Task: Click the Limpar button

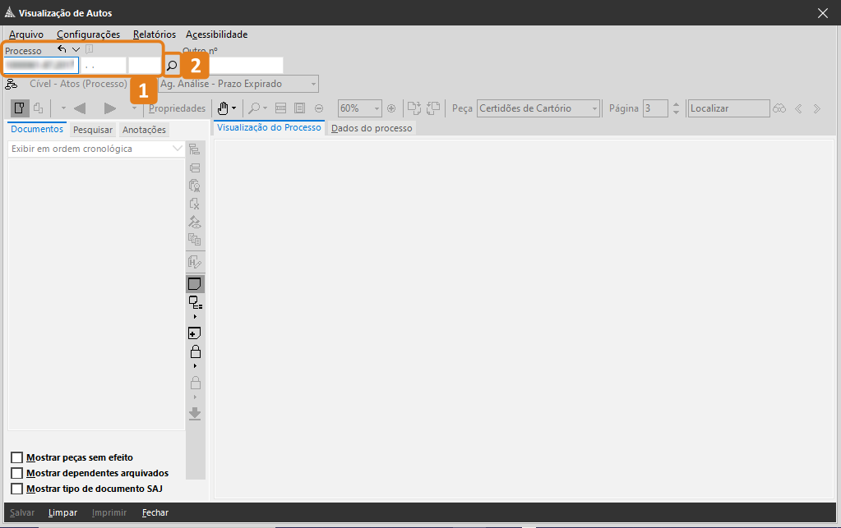Action: pyautogui.click(x=62, y=512)
